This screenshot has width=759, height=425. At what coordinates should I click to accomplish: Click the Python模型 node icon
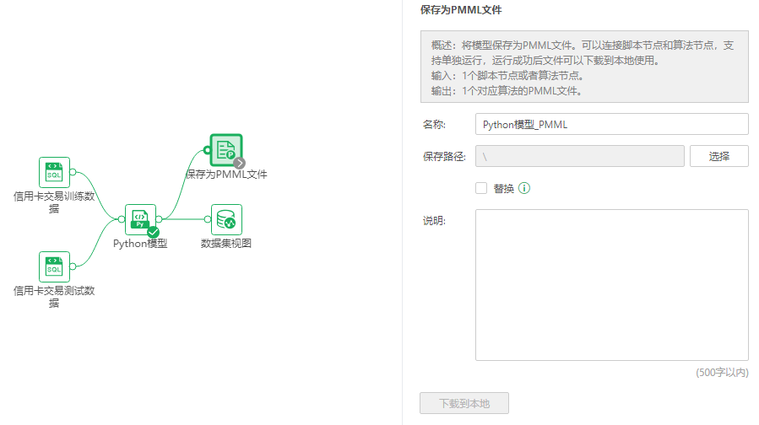tap(140, 219)
